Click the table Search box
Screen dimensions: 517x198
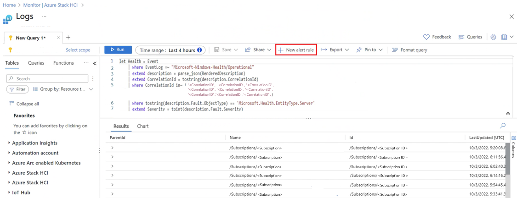(x=47, y=79)
